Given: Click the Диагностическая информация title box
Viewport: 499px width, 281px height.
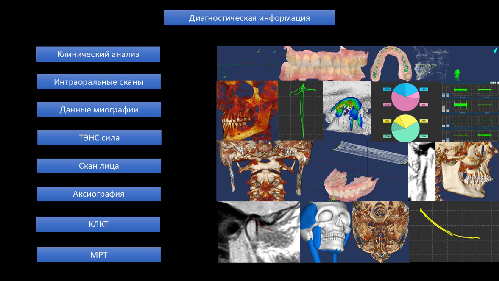Looking at the screenshot, I should coord(249,18).
